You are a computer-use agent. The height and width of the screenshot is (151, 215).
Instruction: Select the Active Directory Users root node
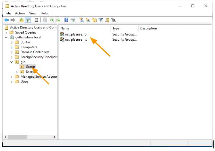(x=33, y=28)
